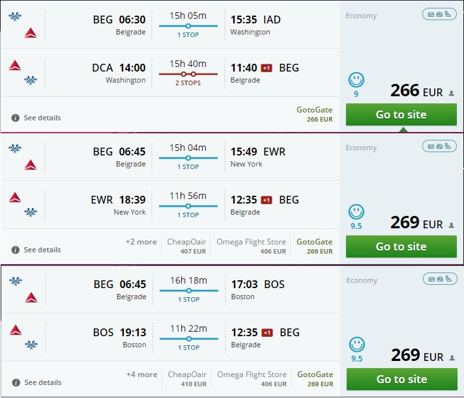Click the smiley rating icon scored 9

pyautogui.click(x=356, y=80)
